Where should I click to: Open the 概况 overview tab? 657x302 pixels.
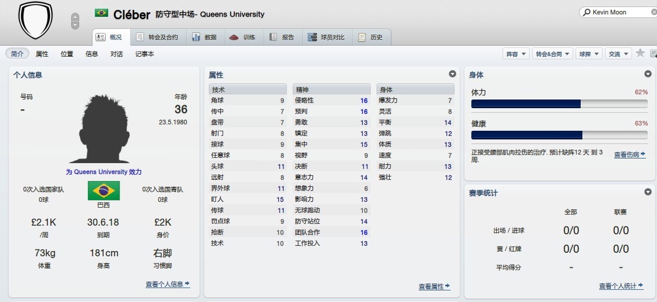click(x=110, y=37)
